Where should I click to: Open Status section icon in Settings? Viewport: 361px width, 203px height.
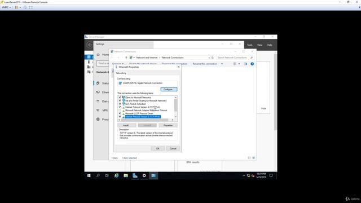click(98, 83)
